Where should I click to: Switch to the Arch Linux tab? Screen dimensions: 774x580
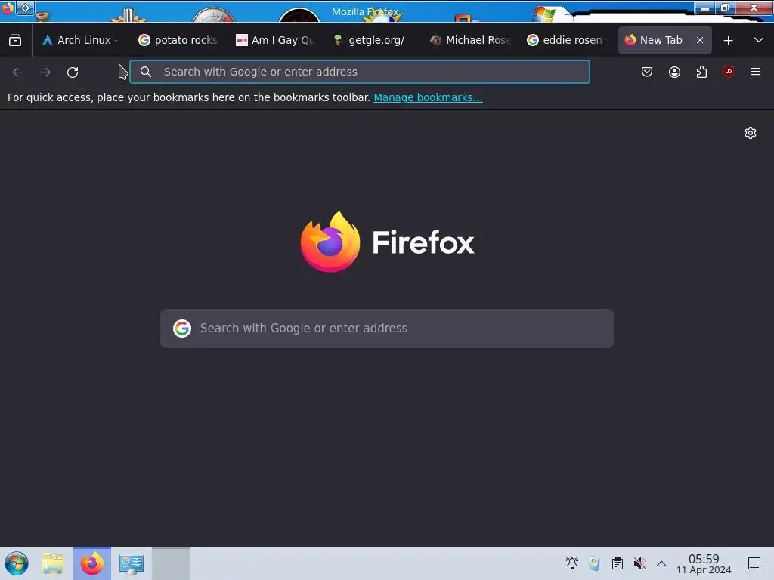[79, 40]
